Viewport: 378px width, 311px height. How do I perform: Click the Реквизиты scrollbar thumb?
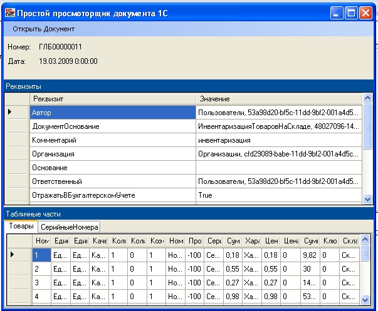367,126
